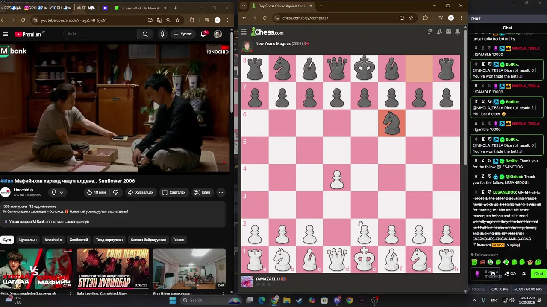Open the YouTube account avatar menu
The height and width of the screenshot is (307, 547).
(218, 34)
